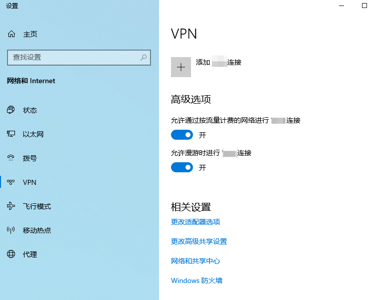Click the Airplane mode icon
Viewport: 380px width, 300px height.
coord(11,206)
